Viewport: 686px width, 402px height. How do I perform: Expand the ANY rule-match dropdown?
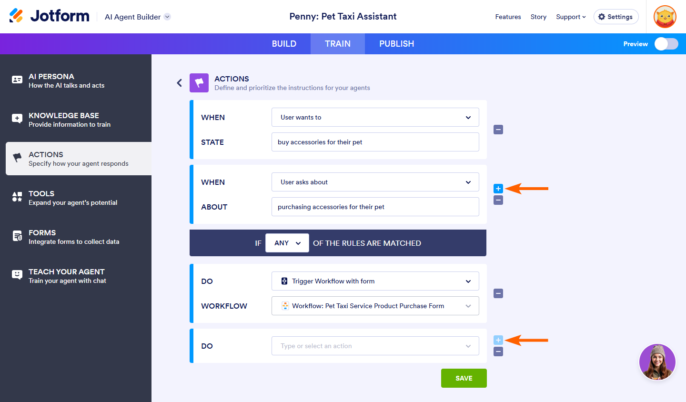click(x=287, y=243)
